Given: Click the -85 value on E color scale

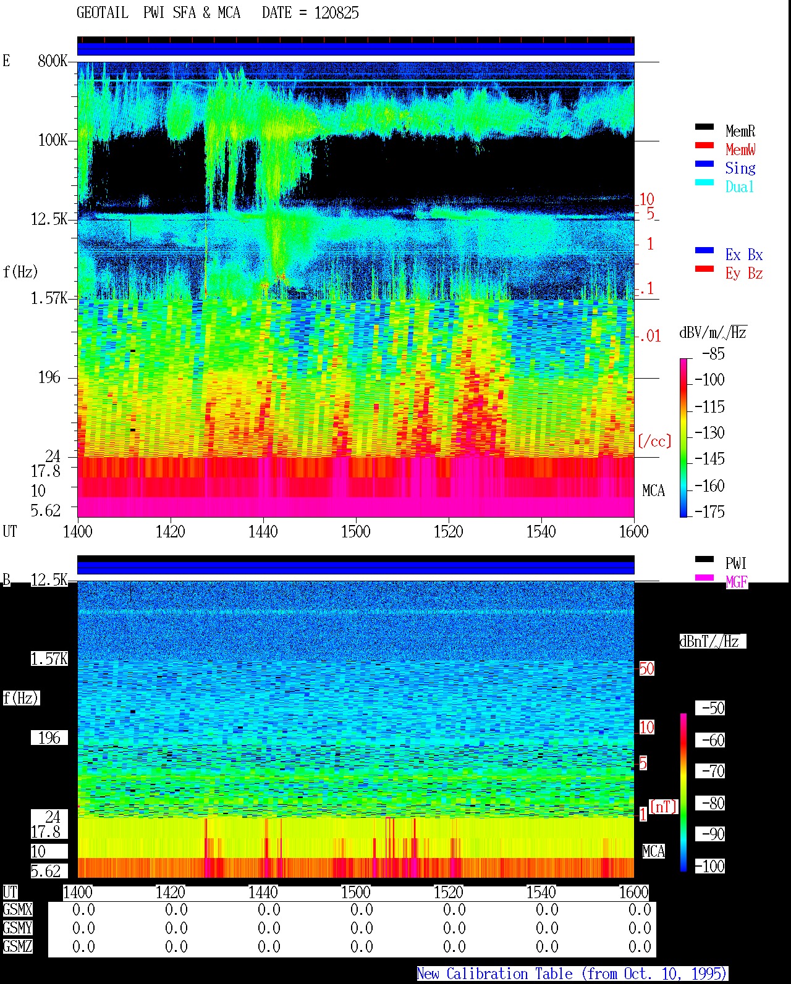Looking at the screenshot, I should point(713,354).
